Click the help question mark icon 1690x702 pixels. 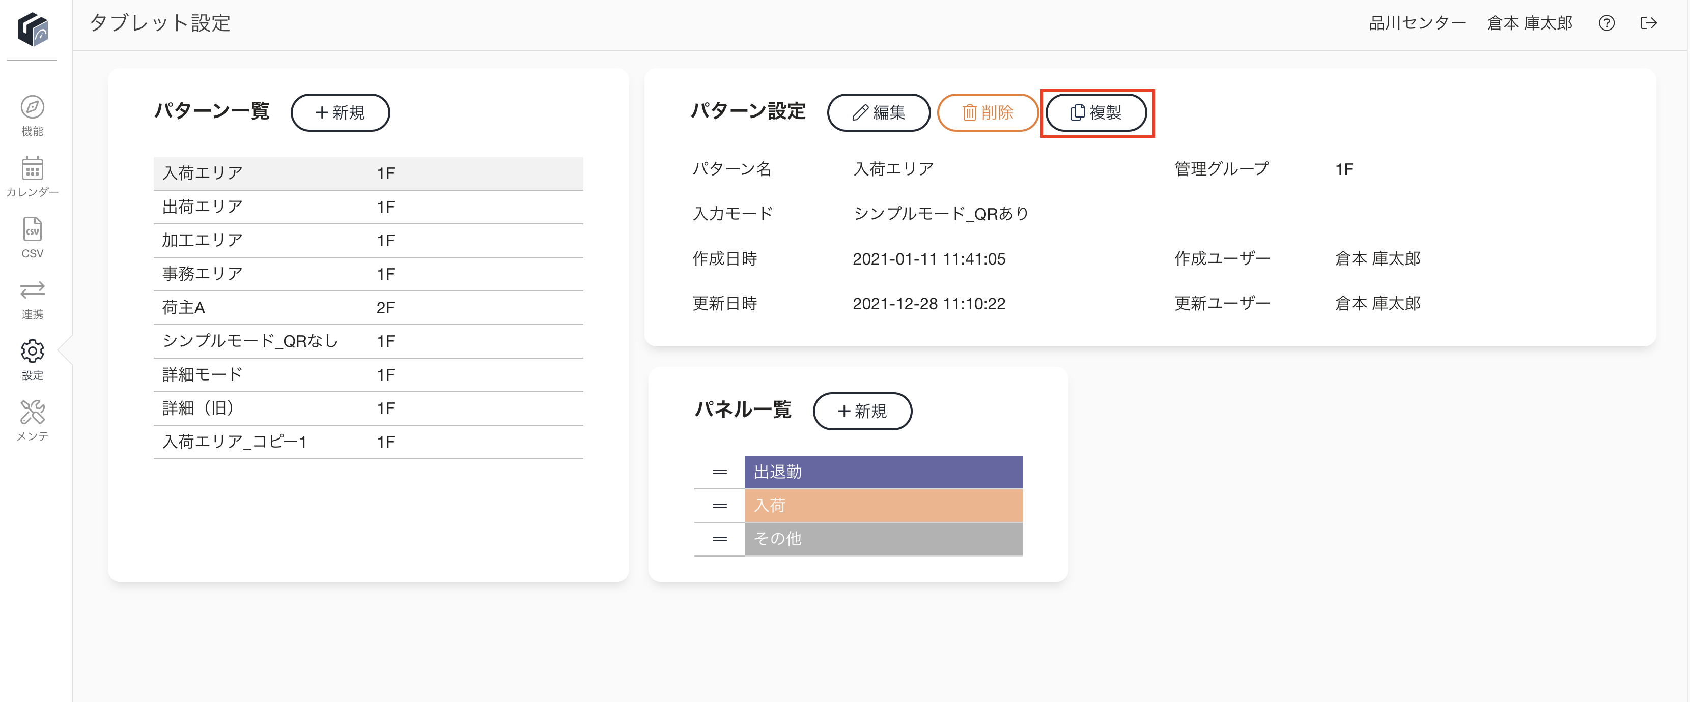point(1606,23)
